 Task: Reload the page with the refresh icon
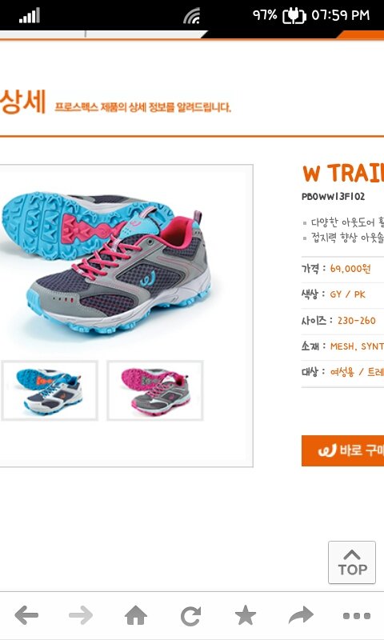(190, 615)
